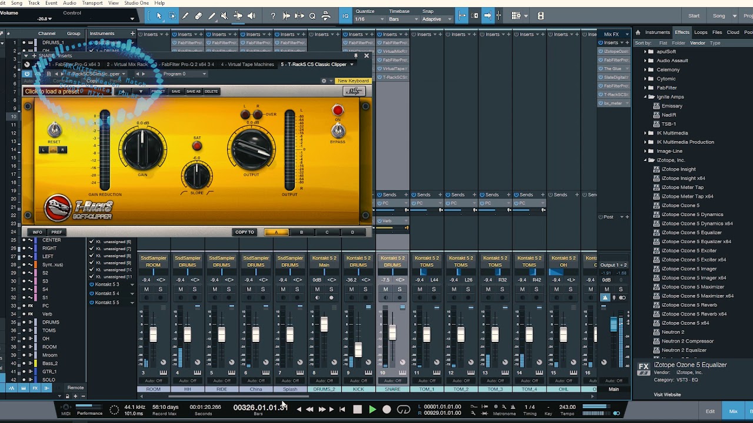The height and width of the screenshot is (423, 753).
Task: Mute the ROOM mixer channel
Action: tap(146, 289)
